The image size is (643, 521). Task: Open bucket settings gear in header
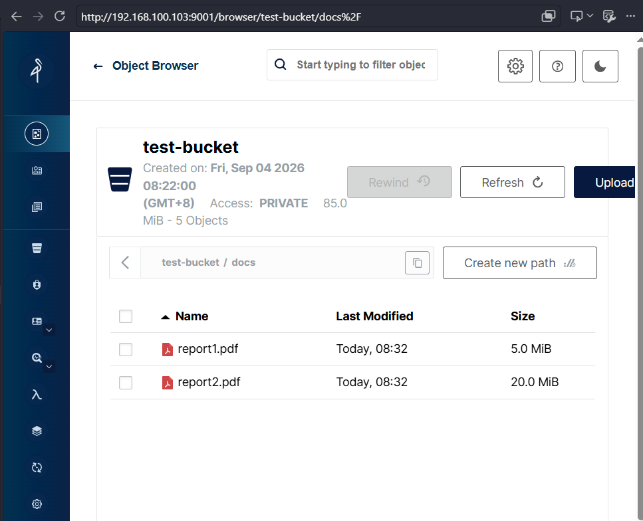tap(515, 66)
